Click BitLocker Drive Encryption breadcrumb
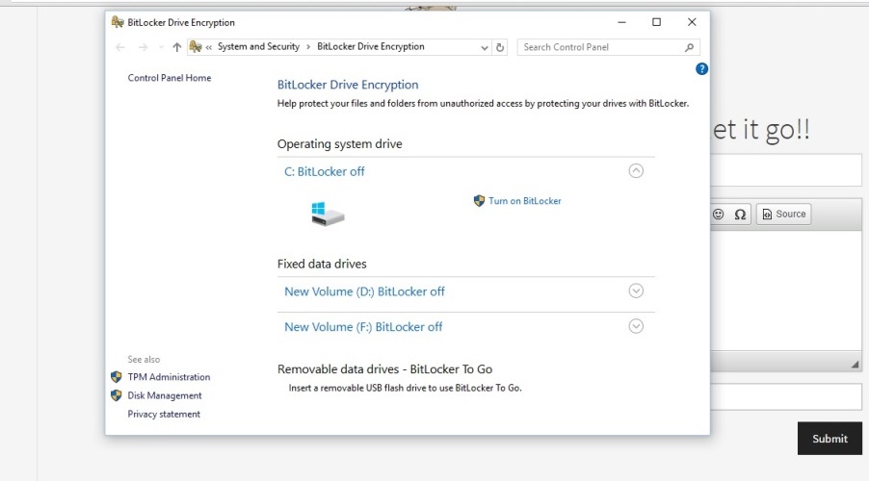This screenshot has height=481, width=869. point(371,46)
